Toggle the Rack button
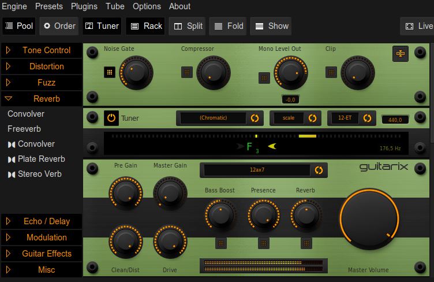This screenshot has width=434, height=282. pos(145,26)
